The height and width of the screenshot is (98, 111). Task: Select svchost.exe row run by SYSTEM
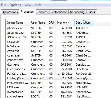point(50,92)
